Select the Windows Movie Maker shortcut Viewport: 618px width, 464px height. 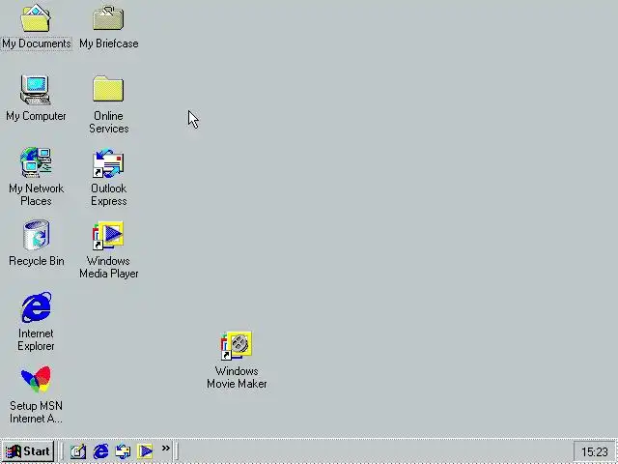[237, 346]
